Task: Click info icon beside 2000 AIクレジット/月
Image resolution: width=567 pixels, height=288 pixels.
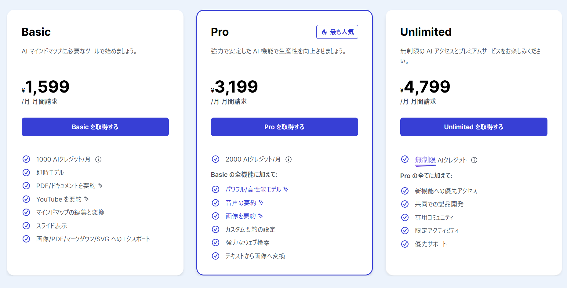Action: pyautogui.click(x=289, y=159)
